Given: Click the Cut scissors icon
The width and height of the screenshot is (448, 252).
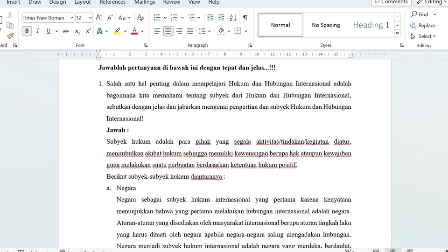Looking at the screenshot, I should coord(10,14).
